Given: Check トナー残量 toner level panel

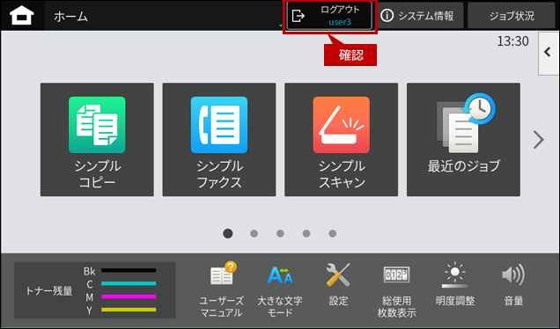Looking at the screenshot, I should (x=94, y=290).
